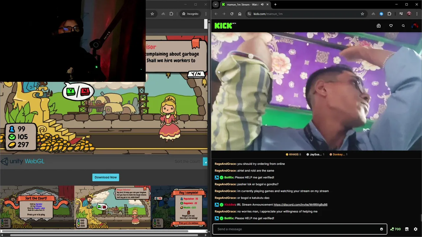The height and width of the screenshot is (237, 422).
Task: Open the Kick following heart icon
Action: click(x=391, y=26)
